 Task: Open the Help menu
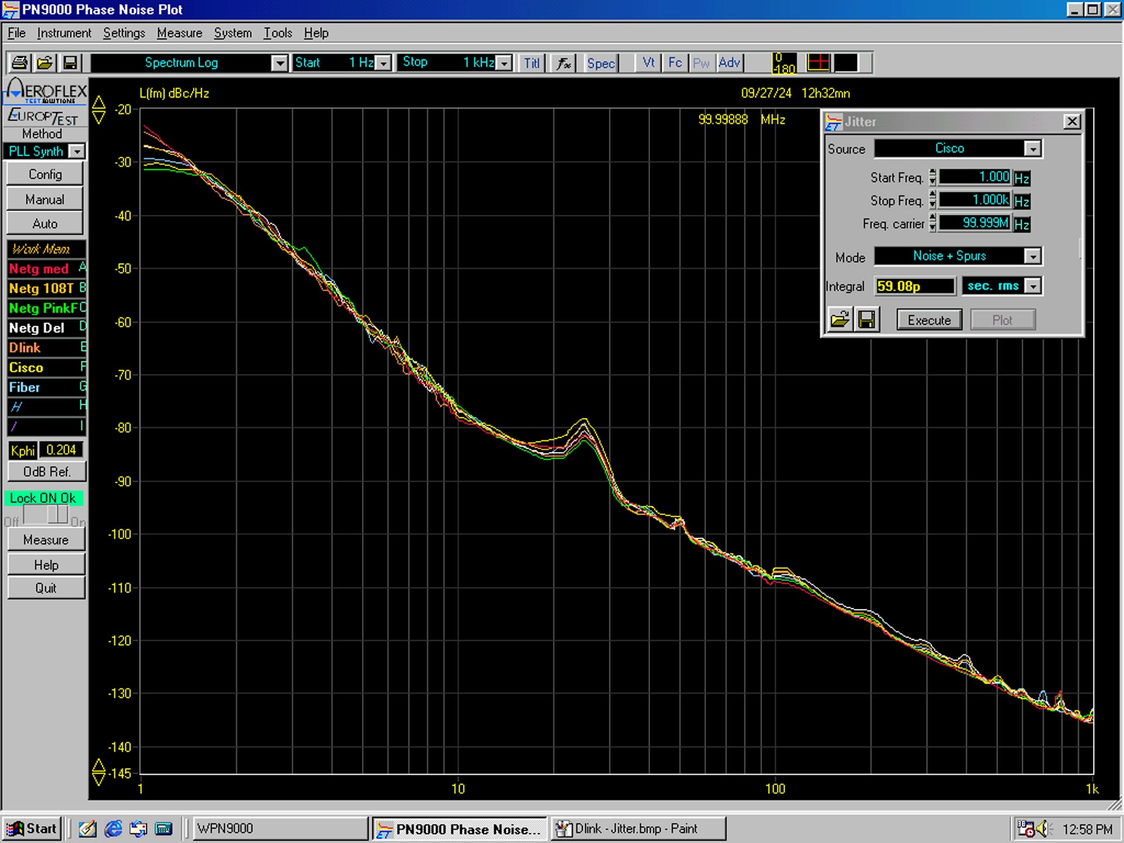(316, 33)
